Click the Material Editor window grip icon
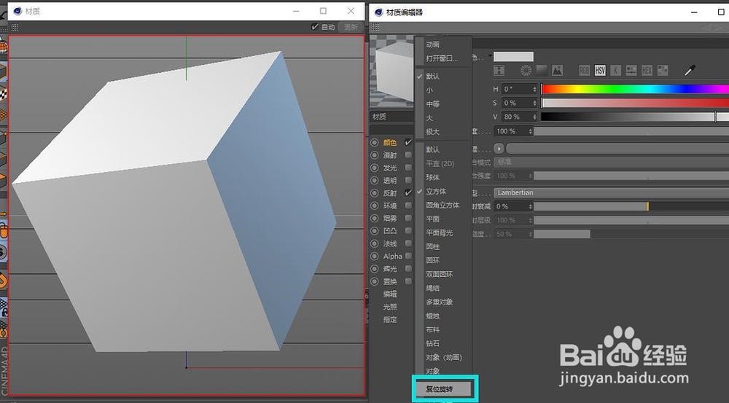Viewport: 729px width, 403px height. 377,27
